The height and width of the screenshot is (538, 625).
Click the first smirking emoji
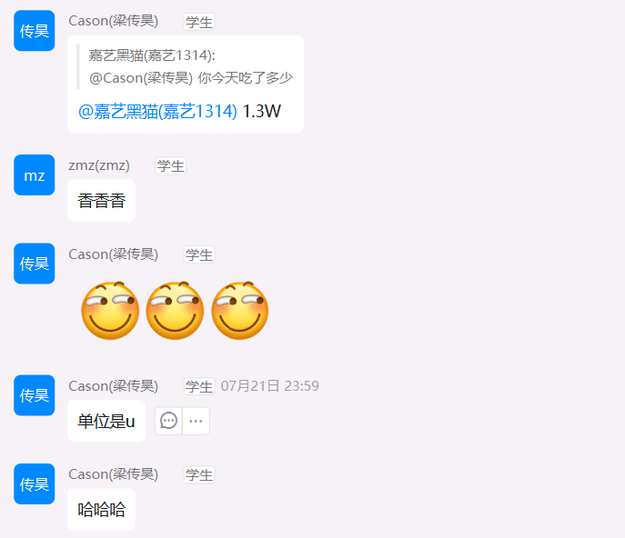(x=110, y=310)
